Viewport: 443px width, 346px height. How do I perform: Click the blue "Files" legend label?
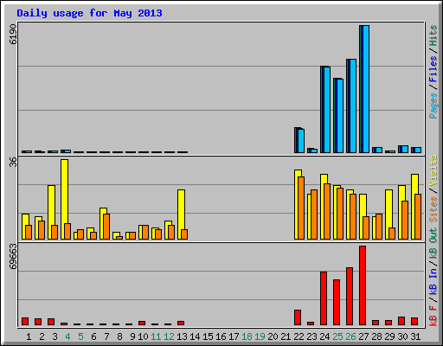[x=433, y=69]
